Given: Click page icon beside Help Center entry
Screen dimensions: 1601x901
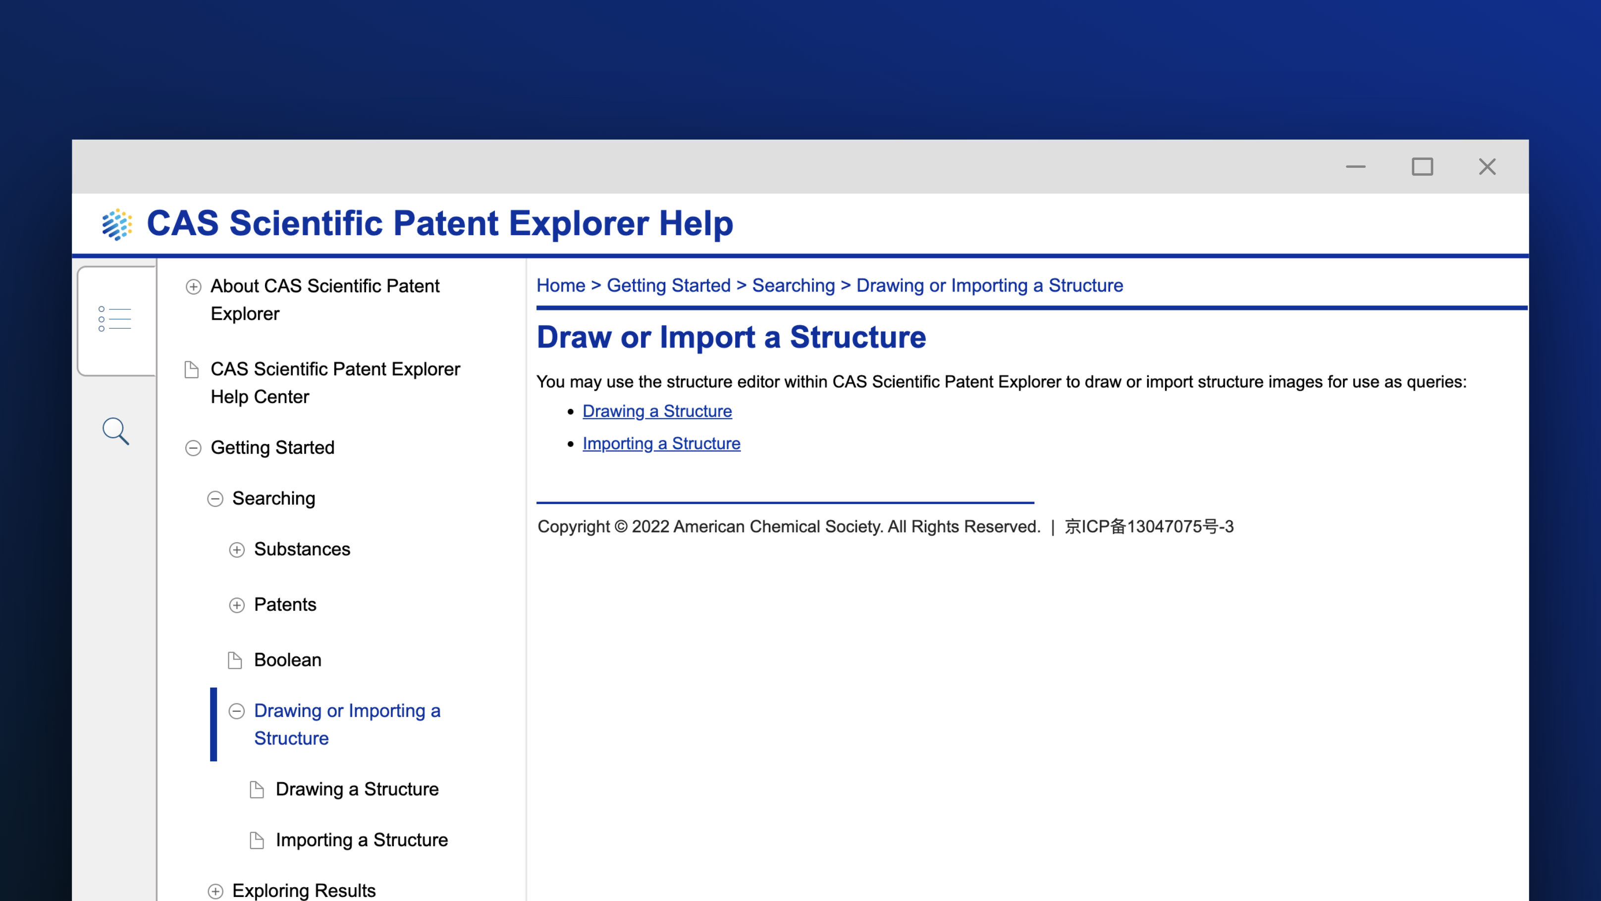Looking at the screenshot, I should (191, 369).
